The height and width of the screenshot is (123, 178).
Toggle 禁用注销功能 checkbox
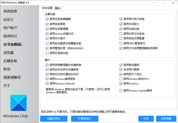coord(121,29)
